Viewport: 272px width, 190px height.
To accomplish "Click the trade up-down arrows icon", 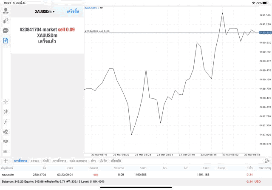I will (6, 20).
